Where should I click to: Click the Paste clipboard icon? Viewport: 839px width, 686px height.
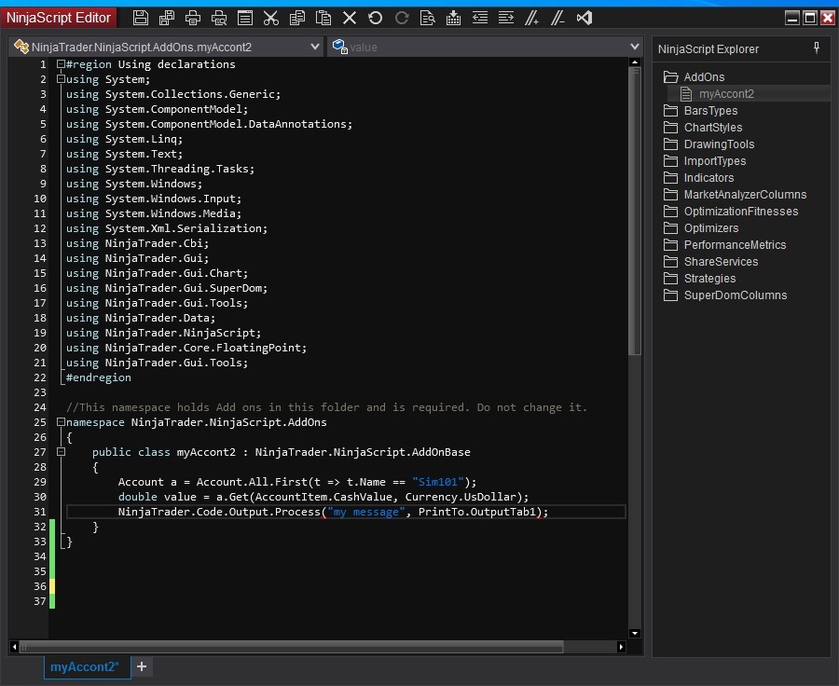(x=323, y=18)
